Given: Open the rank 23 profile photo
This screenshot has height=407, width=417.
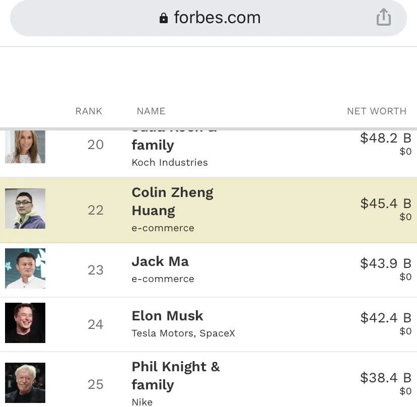Looking at the screenshot, I should [25, 268].
